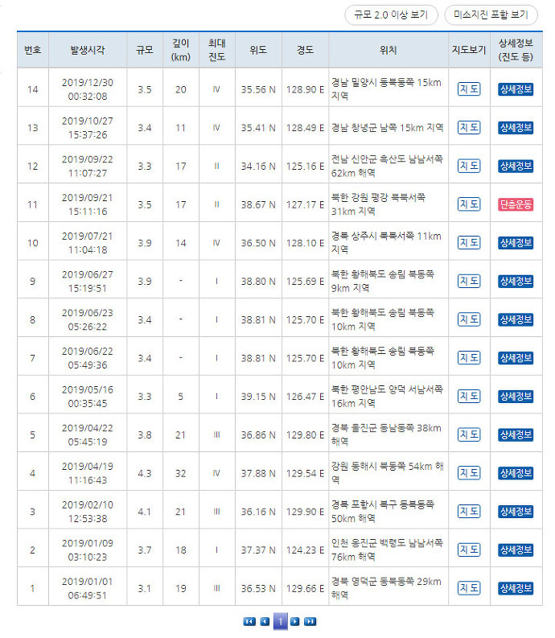Image resolution: width=555 pixels, height=638 pixels.
Task: Open the 지도 map for the 울진군 earthquake
Action: pos(469,434)
